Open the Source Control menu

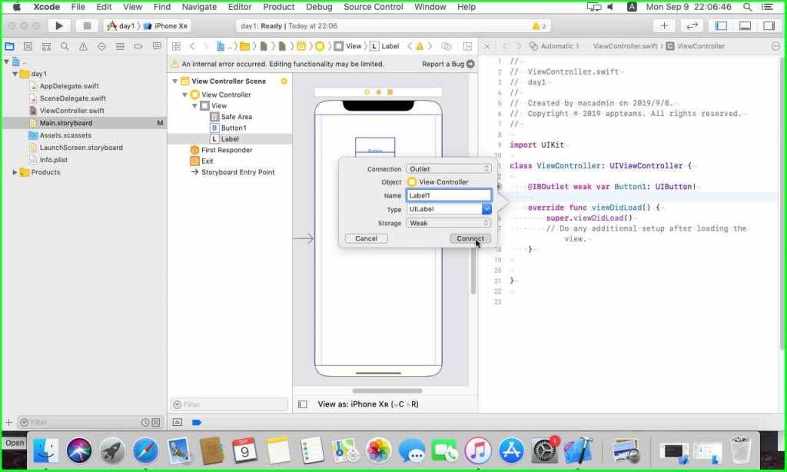(373, 7)
